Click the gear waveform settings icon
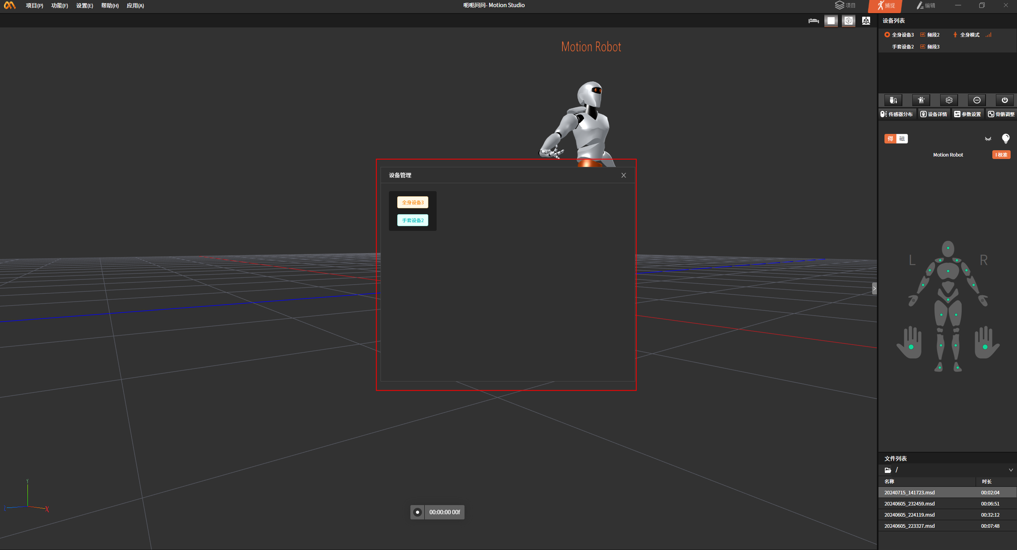Screen dimensions: 1017x550 click(949, 100)
